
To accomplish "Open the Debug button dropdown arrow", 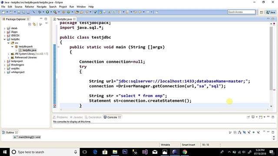I will (43, 12).
